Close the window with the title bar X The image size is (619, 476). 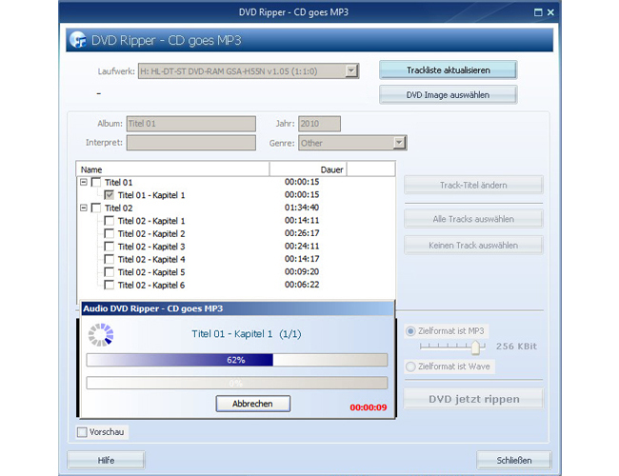point(550,12)
